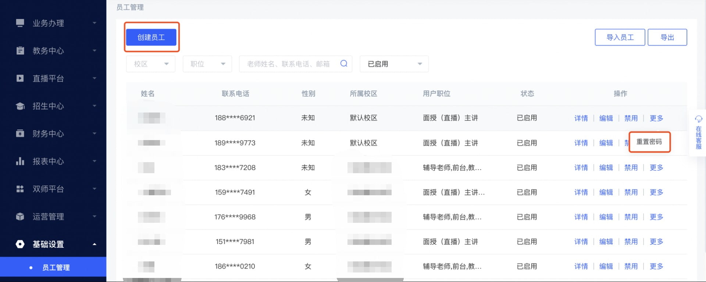Expand the 教务中心 menu arrow
Image resolution: width=706 pixels, height=282 pixels.
coord(95,51)
